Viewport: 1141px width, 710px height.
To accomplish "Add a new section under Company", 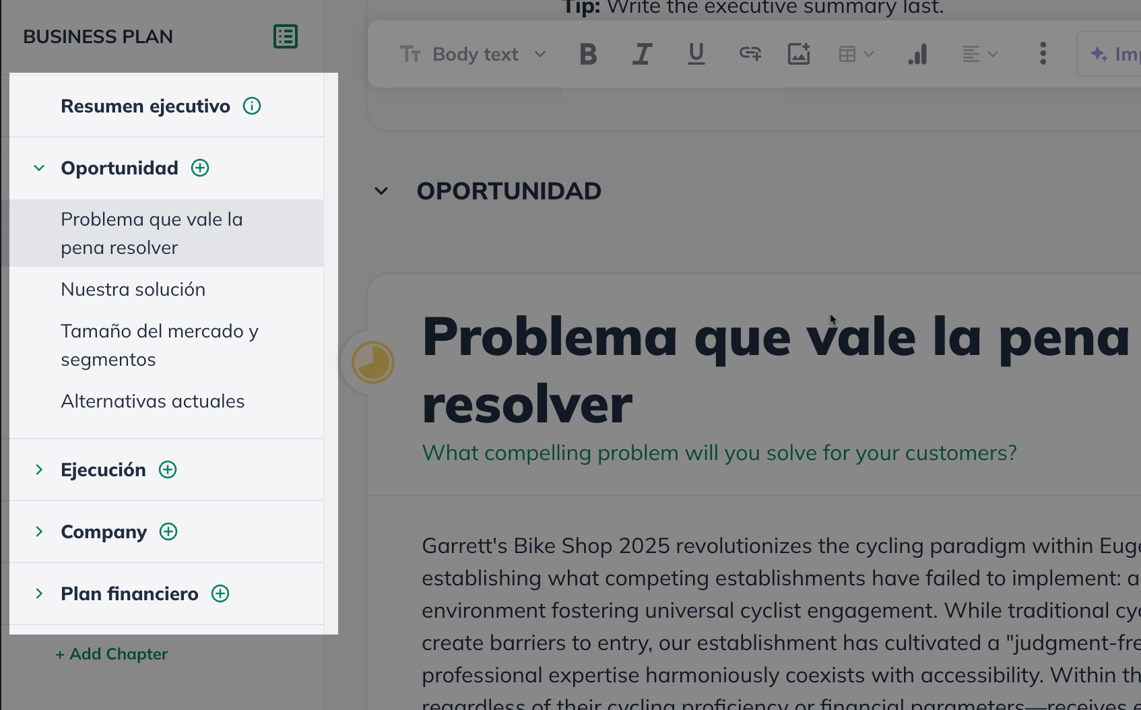I will point(168,531).
